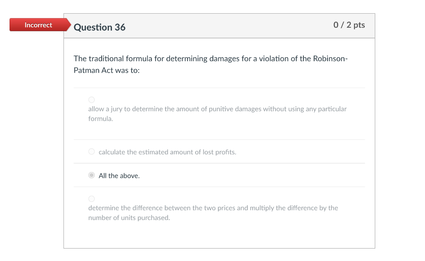Choose the 'calculate the estimated amount of lost profits' option

point(91,151)
